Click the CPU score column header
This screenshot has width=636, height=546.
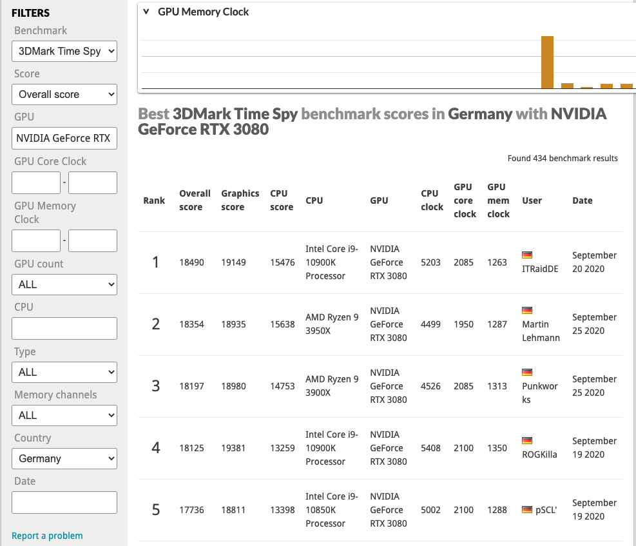[282, 200]
